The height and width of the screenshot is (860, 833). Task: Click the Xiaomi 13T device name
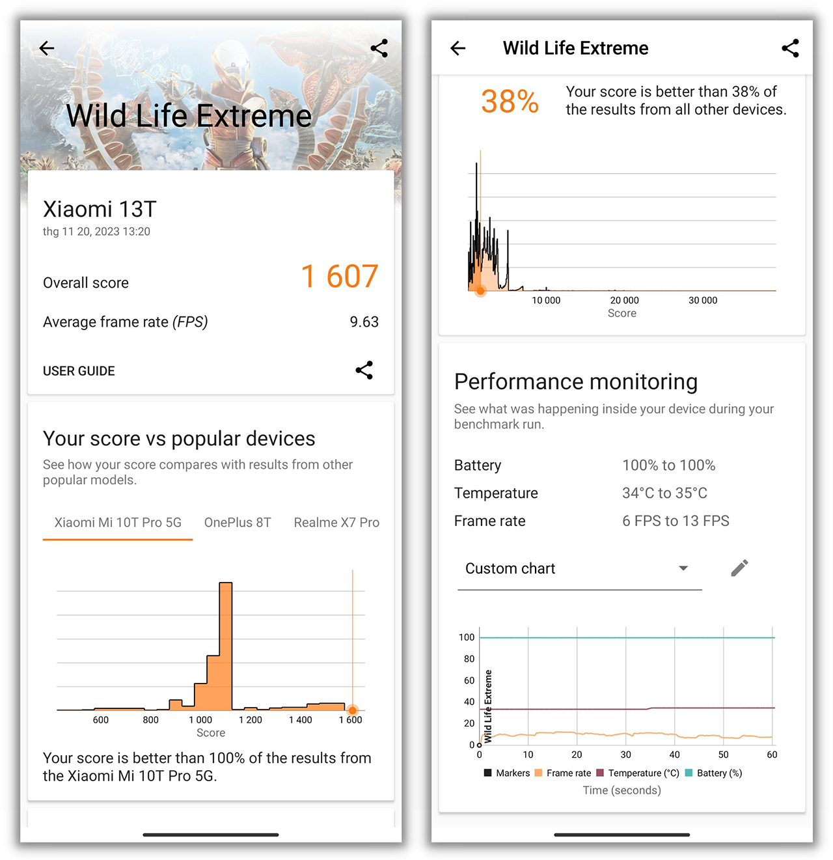tap(100, 209)
